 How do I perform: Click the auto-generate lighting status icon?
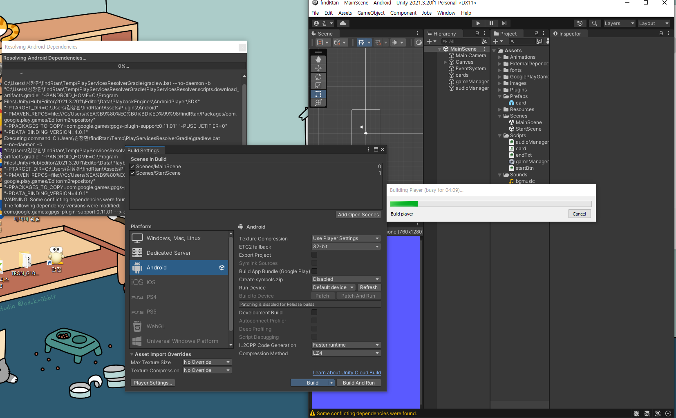pos(658,414)
